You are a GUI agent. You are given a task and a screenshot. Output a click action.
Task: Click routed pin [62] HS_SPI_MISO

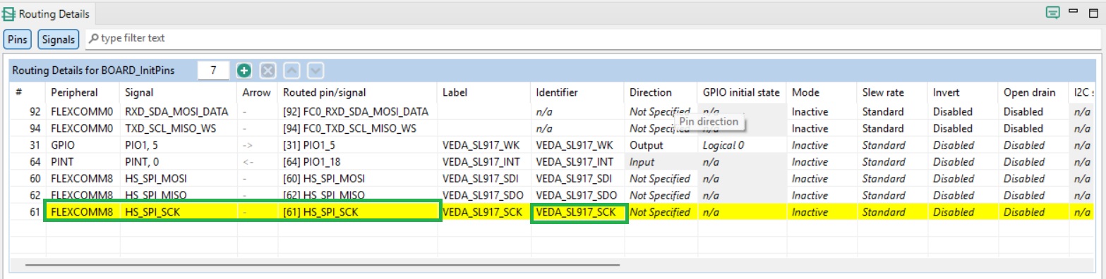click(x=358, y=195)
